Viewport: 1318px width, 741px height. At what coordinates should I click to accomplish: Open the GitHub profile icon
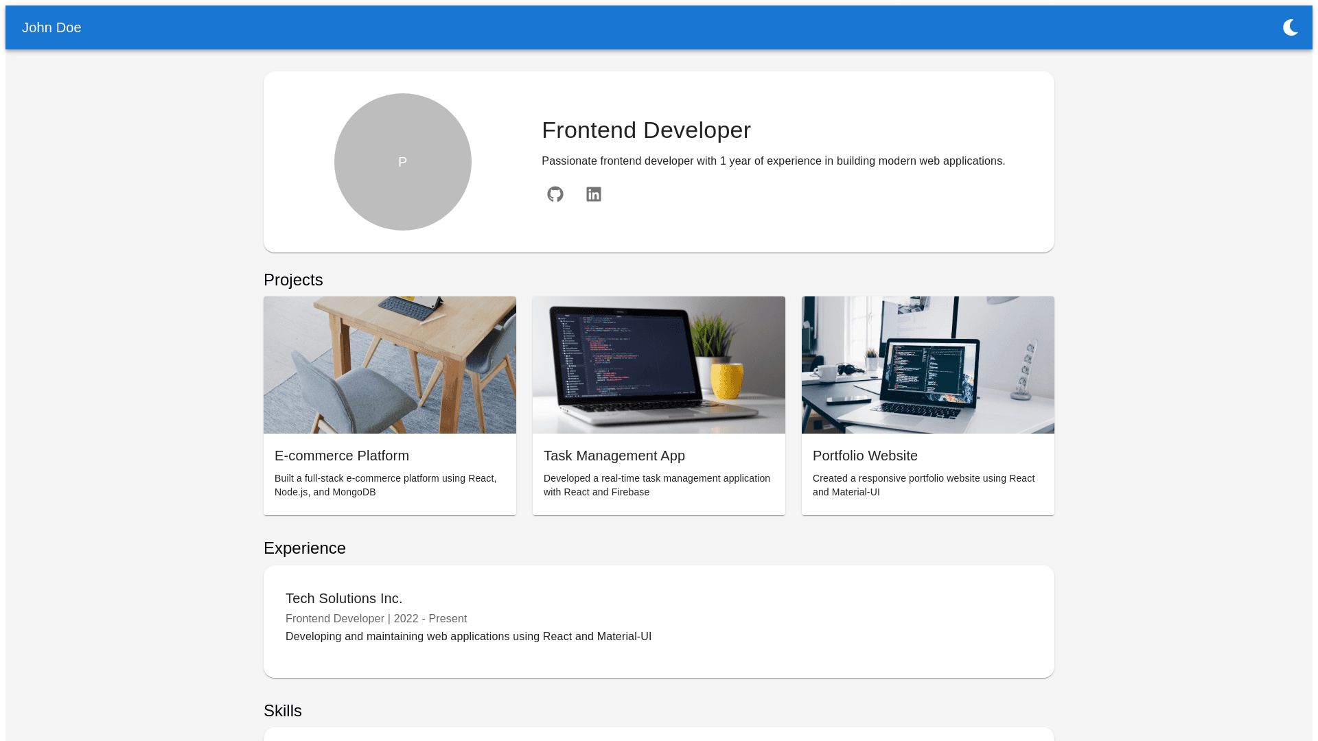[555, 194]
